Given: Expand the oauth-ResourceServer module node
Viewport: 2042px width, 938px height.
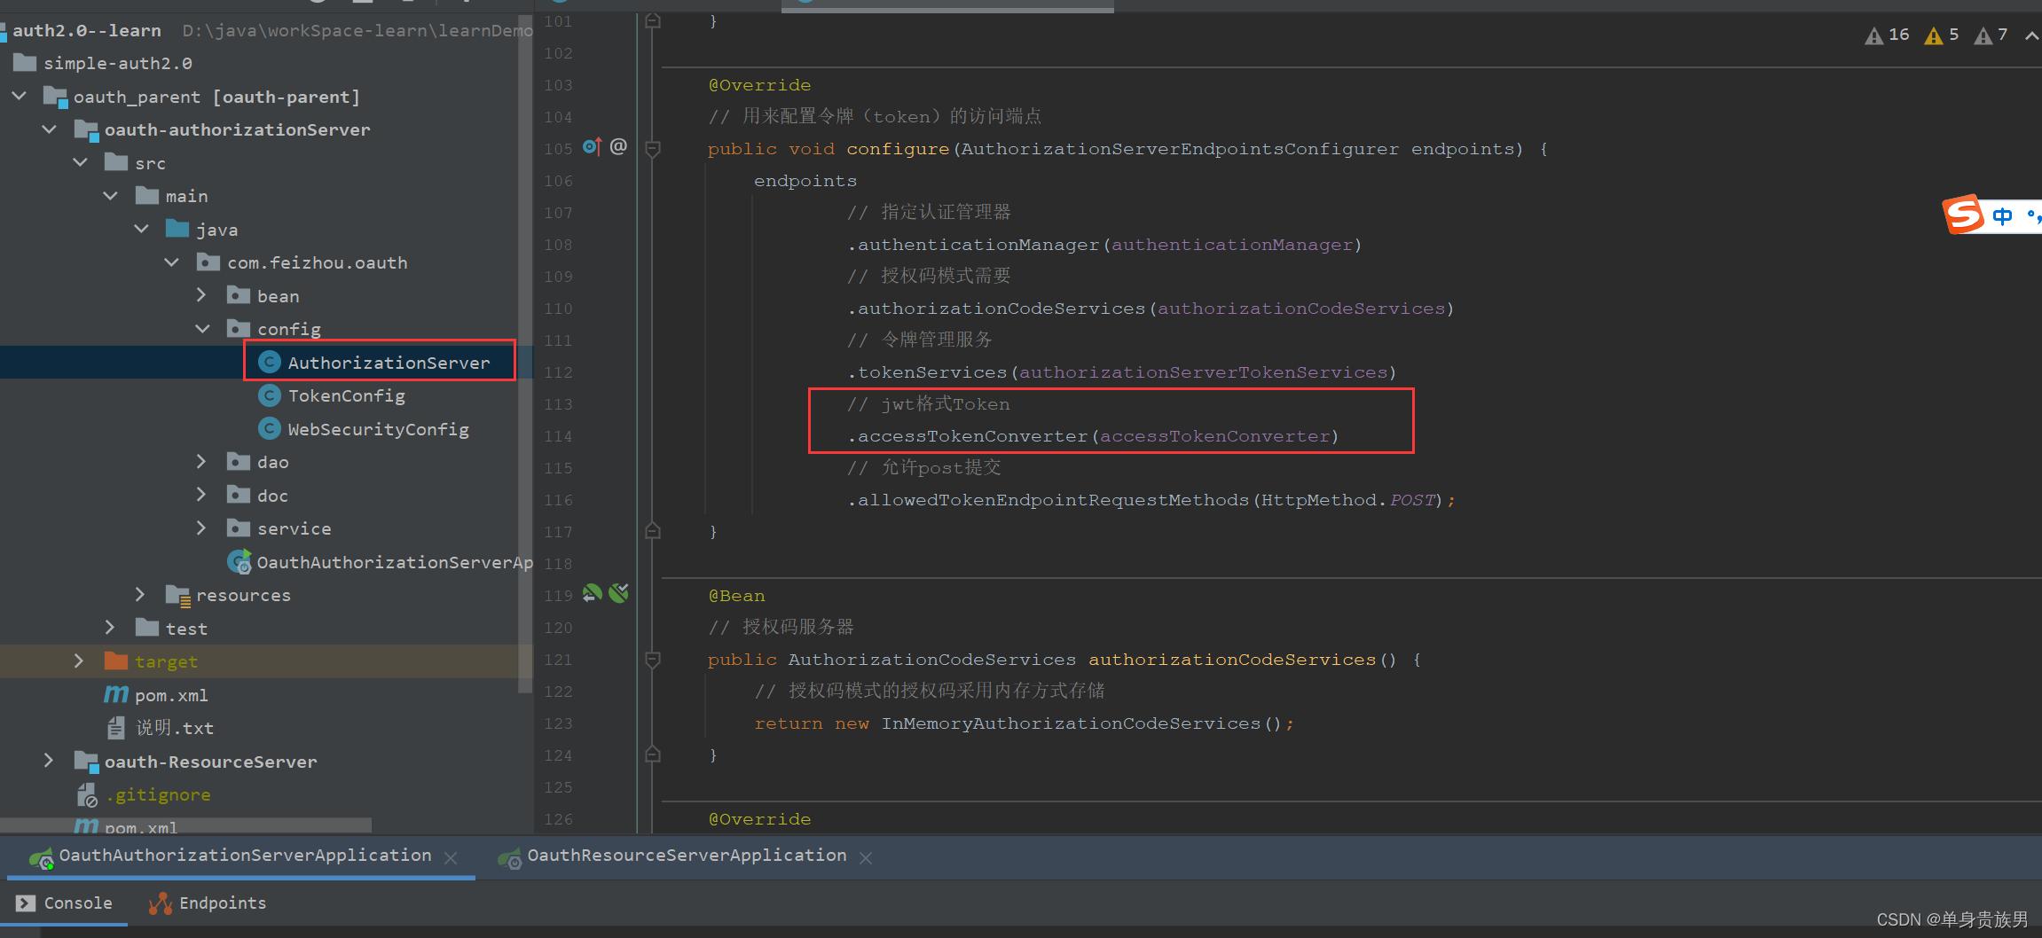Looking at the screenshot, I should coord(49,761).
